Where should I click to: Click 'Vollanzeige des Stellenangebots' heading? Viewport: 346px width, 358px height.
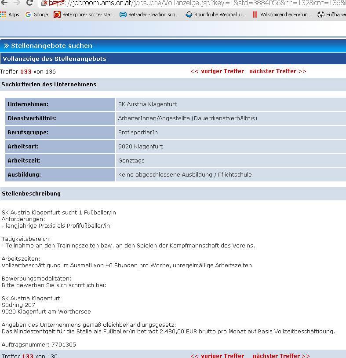[55, 59]
